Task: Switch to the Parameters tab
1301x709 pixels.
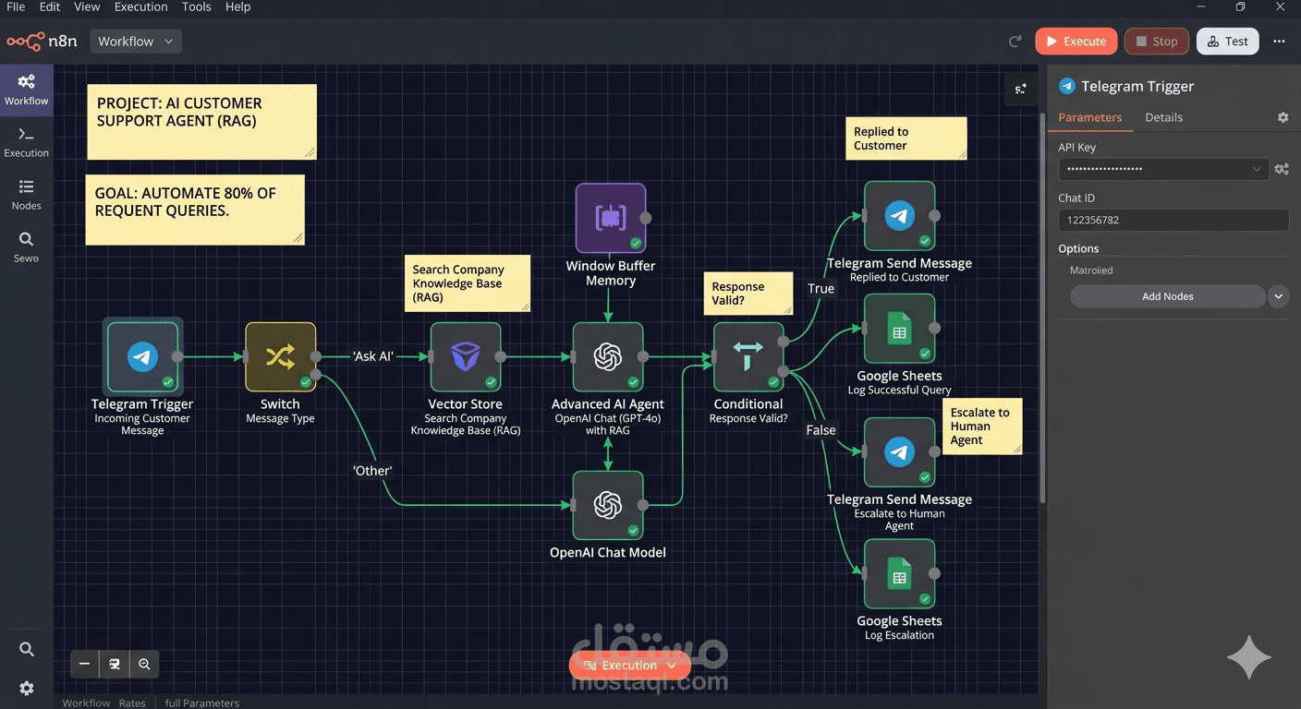Action: pos(1090,117)
